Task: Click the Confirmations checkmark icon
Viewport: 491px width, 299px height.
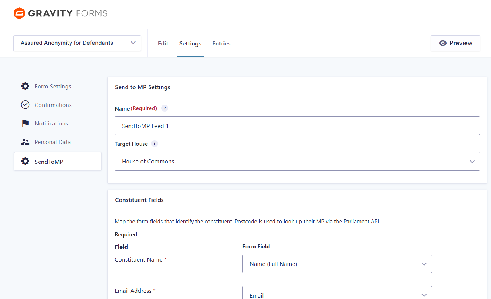Action: pyautogui.click(x=25, y=105)
